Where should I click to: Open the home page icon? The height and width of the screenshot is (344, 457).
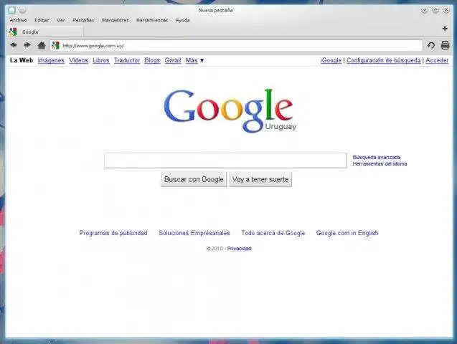[x=42, y=45]
